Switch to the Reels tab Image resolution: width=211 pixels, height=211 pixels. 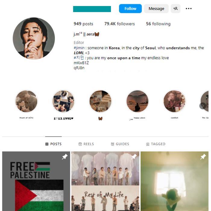[86, 144]
